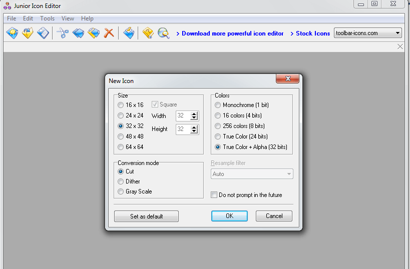
Task: Select the 64 x 64 size option
Action: pyautogui.click(x=131, y=147)
